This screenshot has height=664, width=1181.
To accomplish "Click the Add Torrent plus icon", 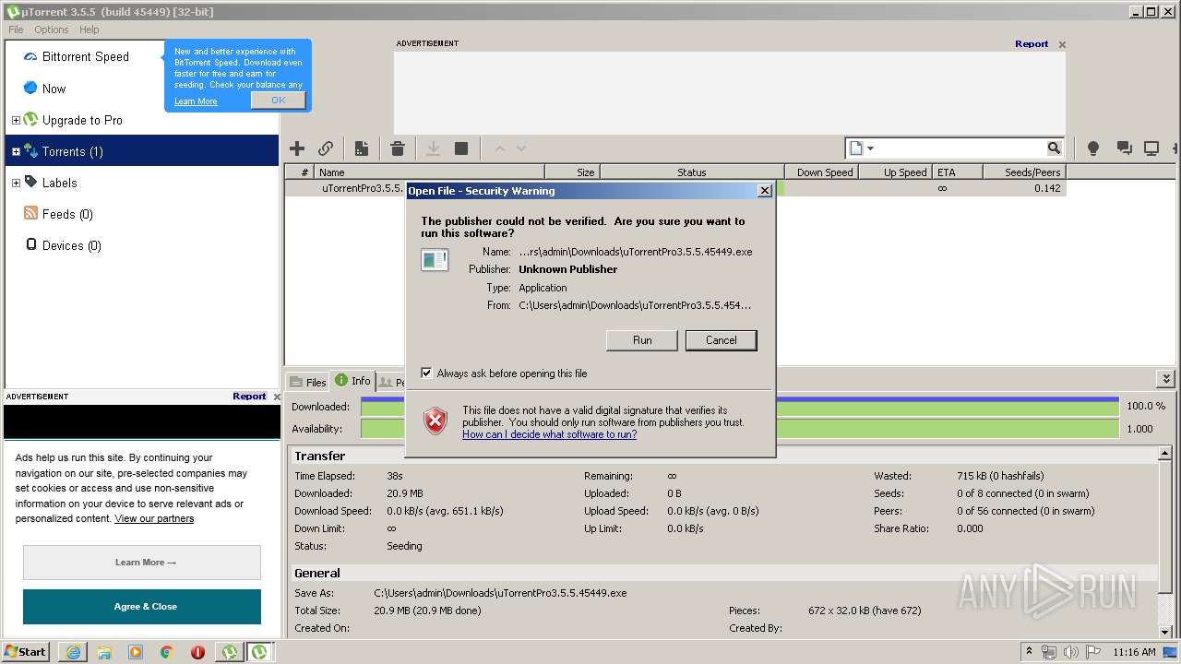I will [x=297, y=148].
